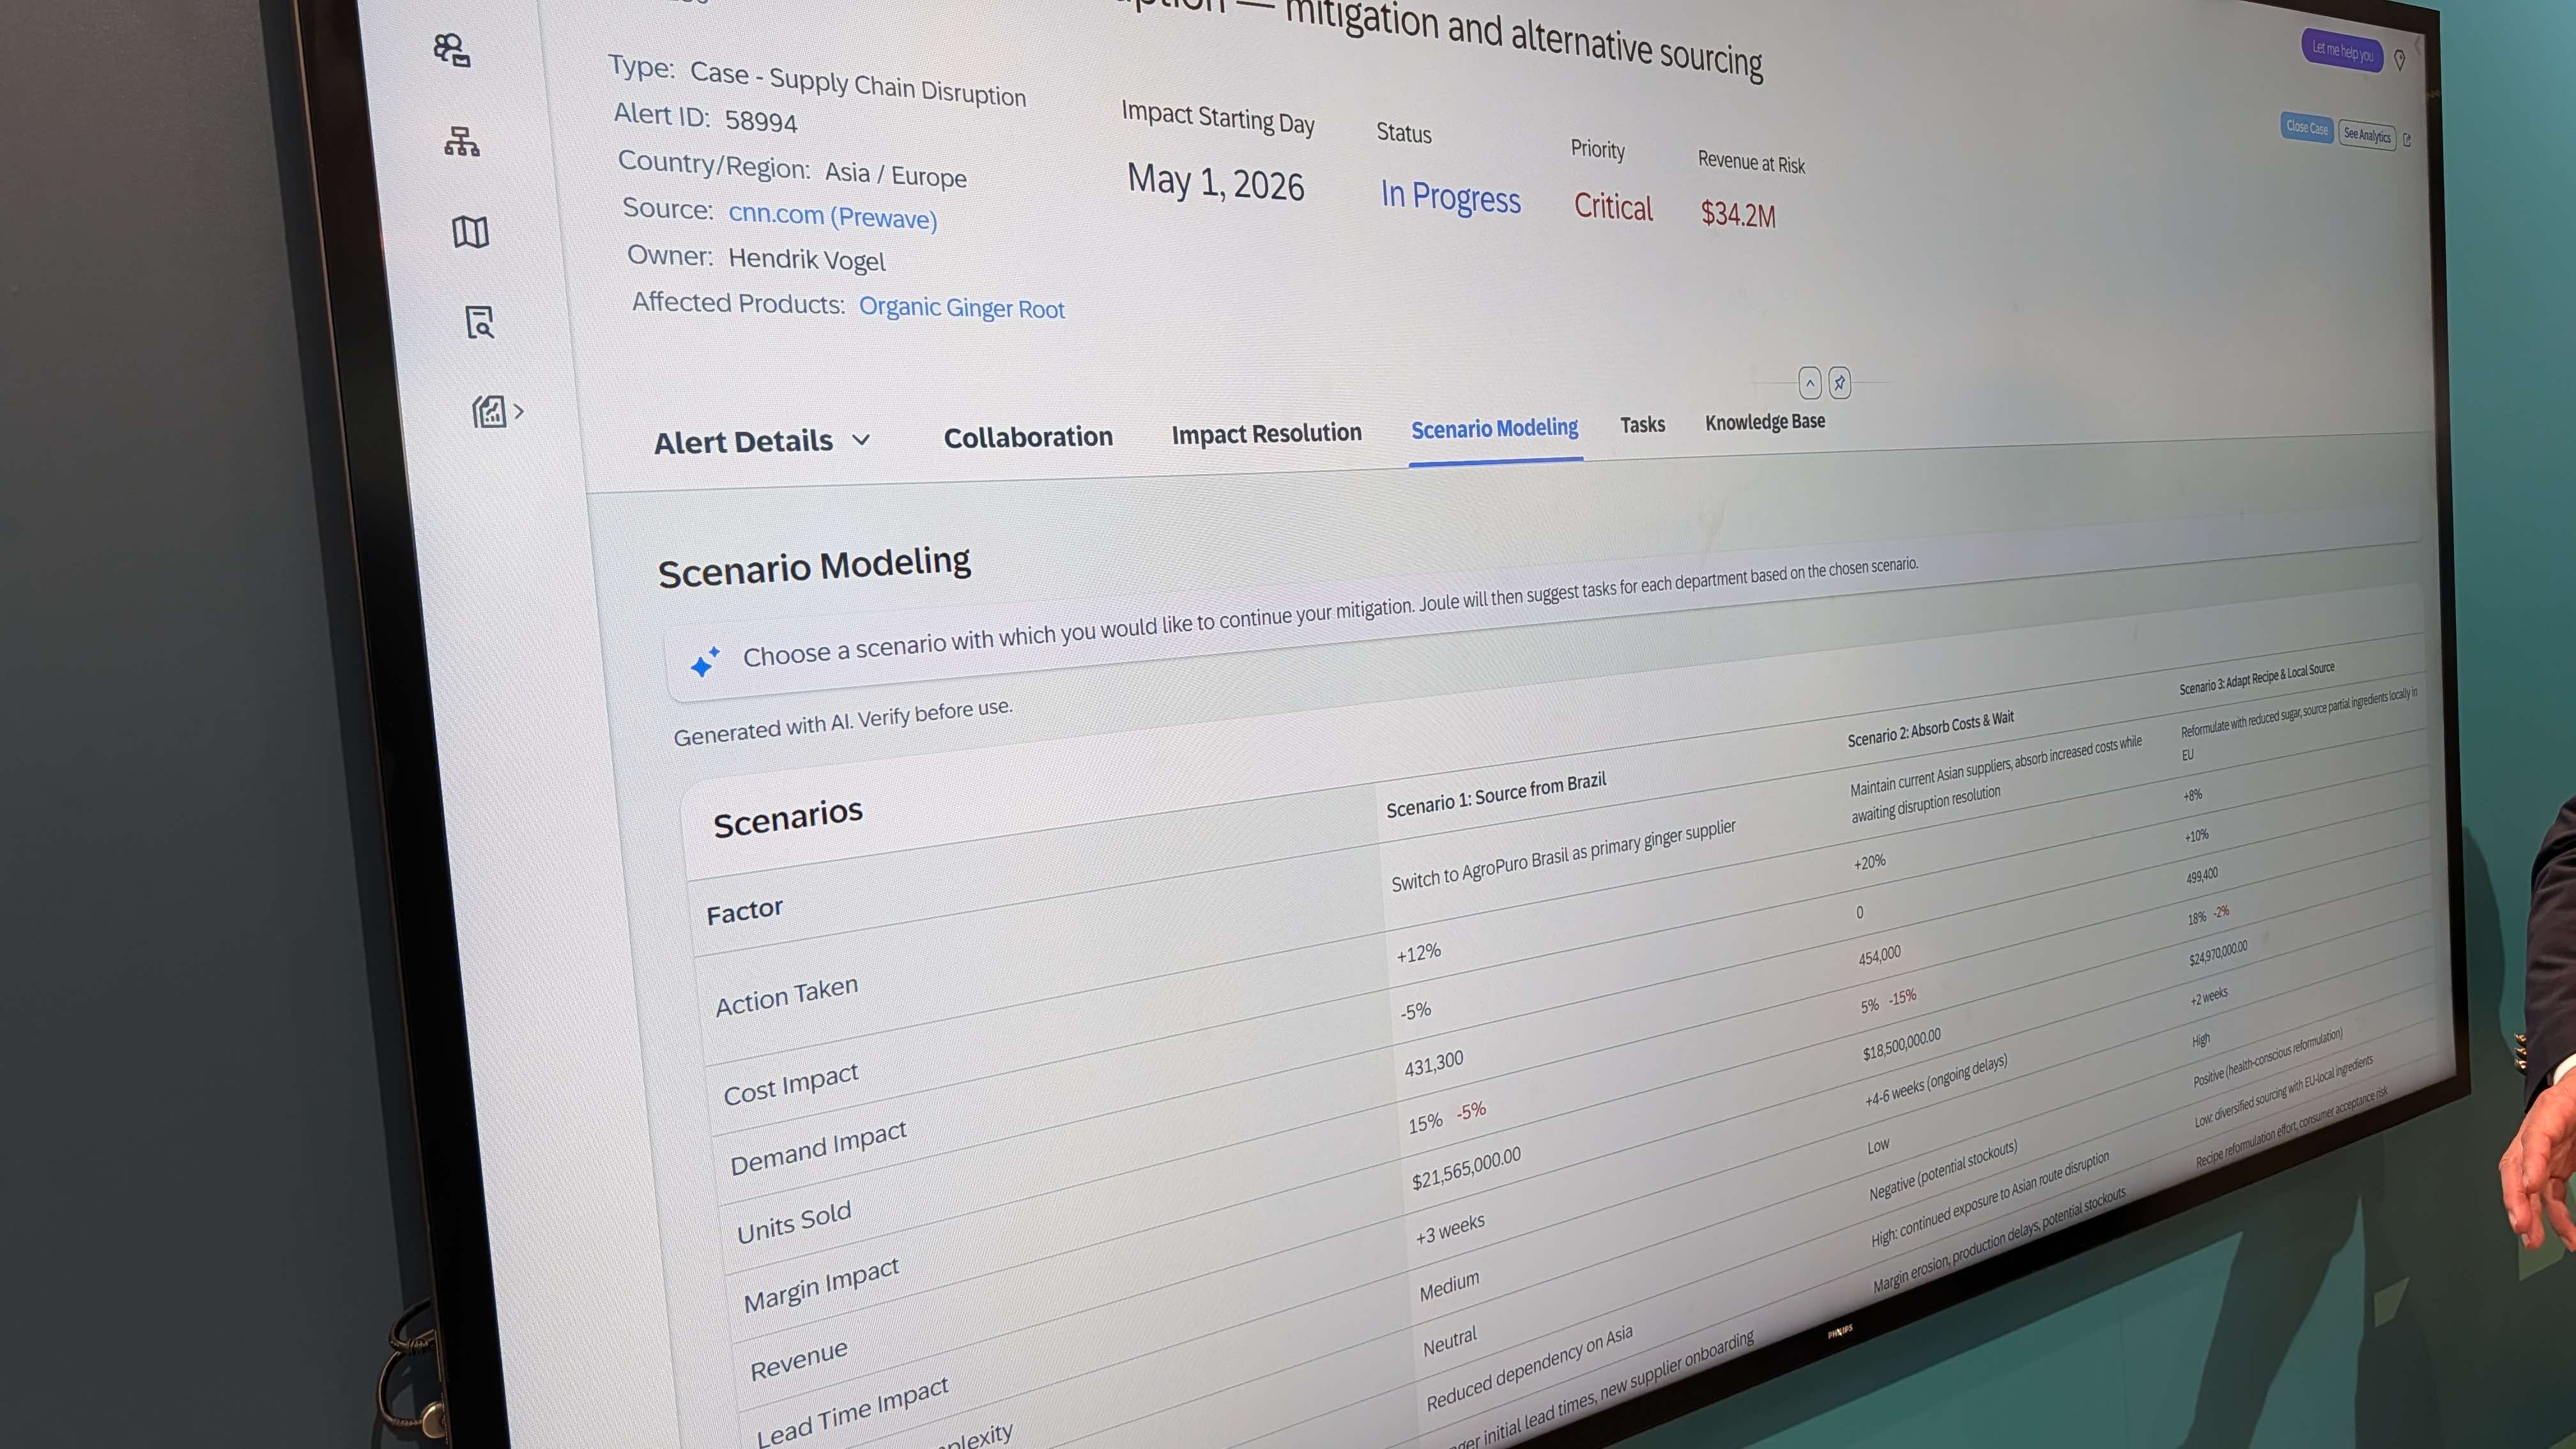Select the Scenario 2: Absorb Costs & Wait header
This screenshot has height=1449, width=2576.
tap(1930, 728)
